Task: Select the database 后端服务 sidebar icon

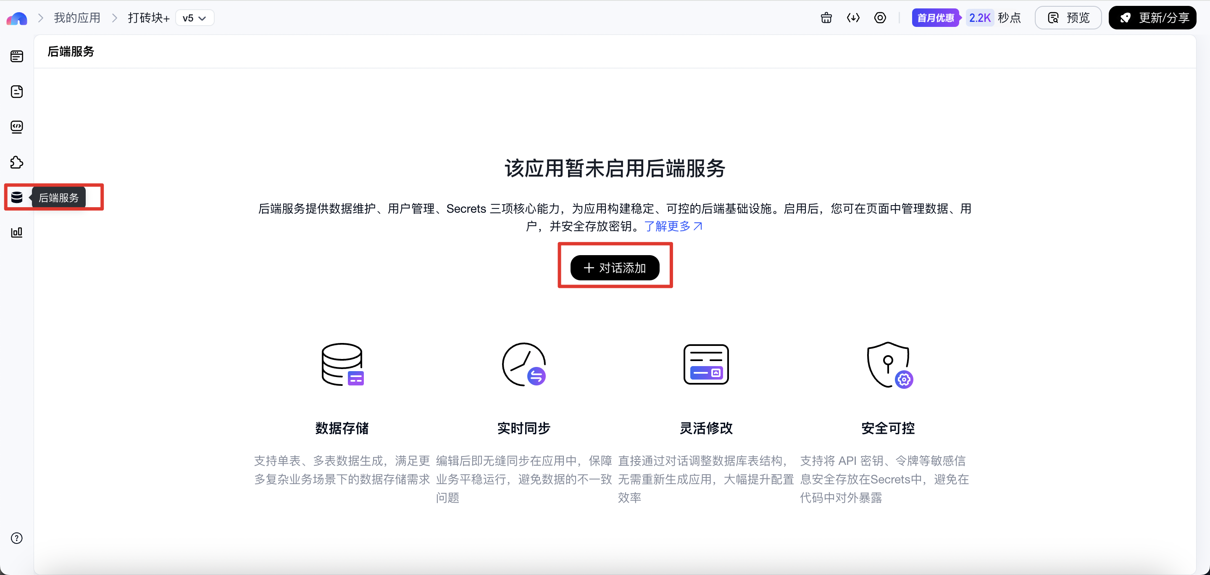Action: click(x=17, y=197)
